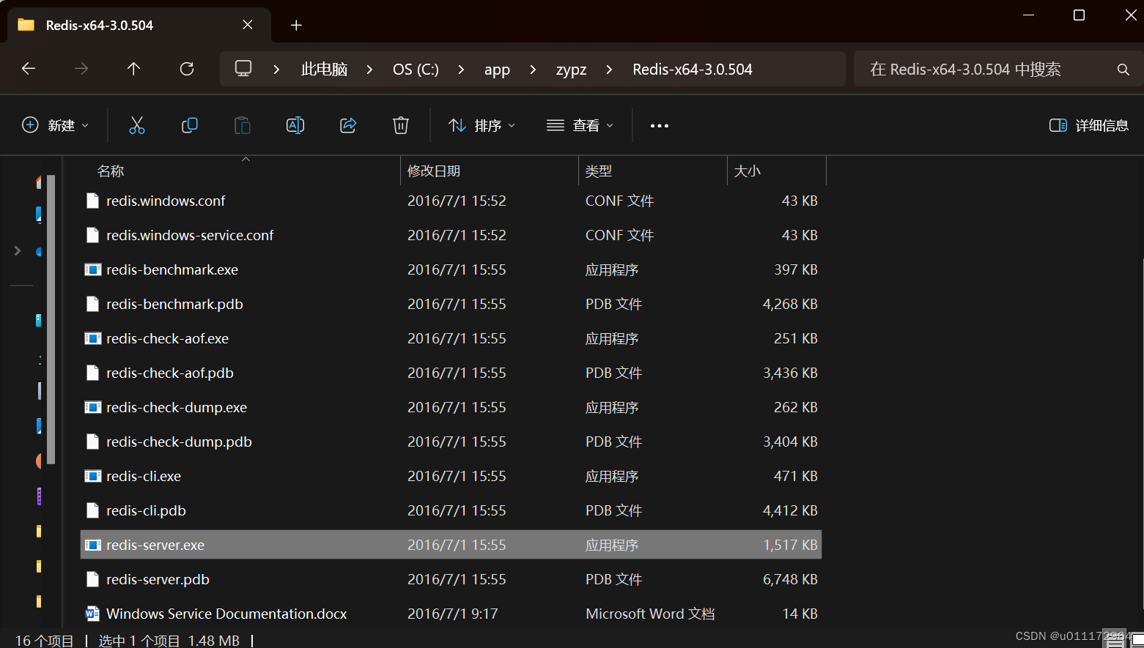Navigate up one folder level
1144x648 pixels.
[x=133, y=68]
